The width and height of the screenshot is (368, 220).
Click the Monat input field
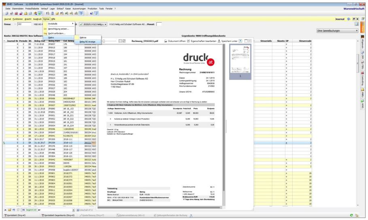[159, 24]
